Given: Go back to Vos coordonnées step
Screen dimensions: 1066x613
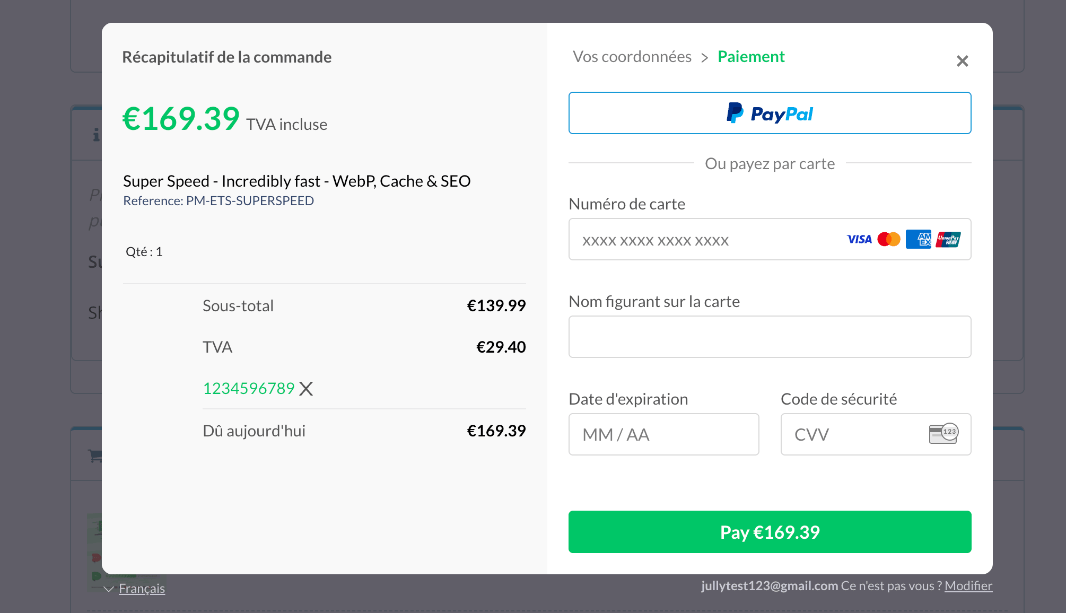Looking at the screenshot, I should tap(632, 57).
